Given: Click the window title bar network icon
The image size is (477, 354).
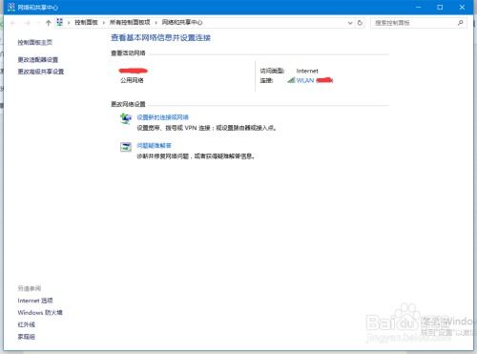Looking at the screenshot, I should click(x=11, y=7).
